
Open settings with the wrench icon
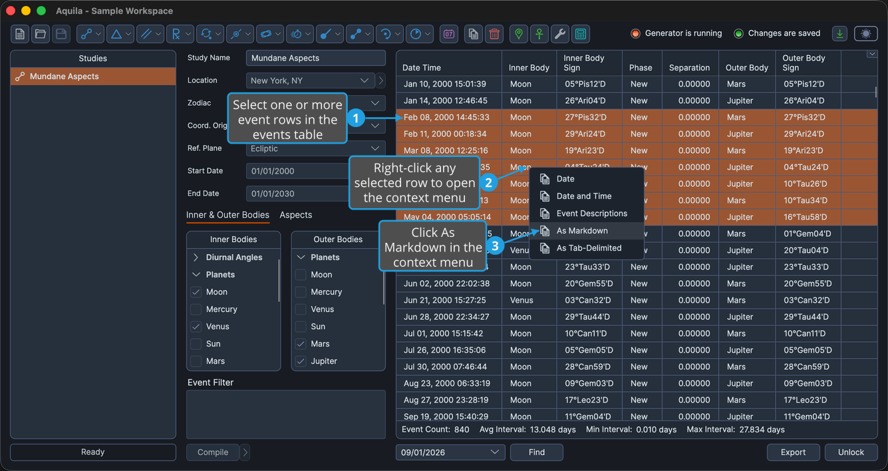[x=560, y=34]
